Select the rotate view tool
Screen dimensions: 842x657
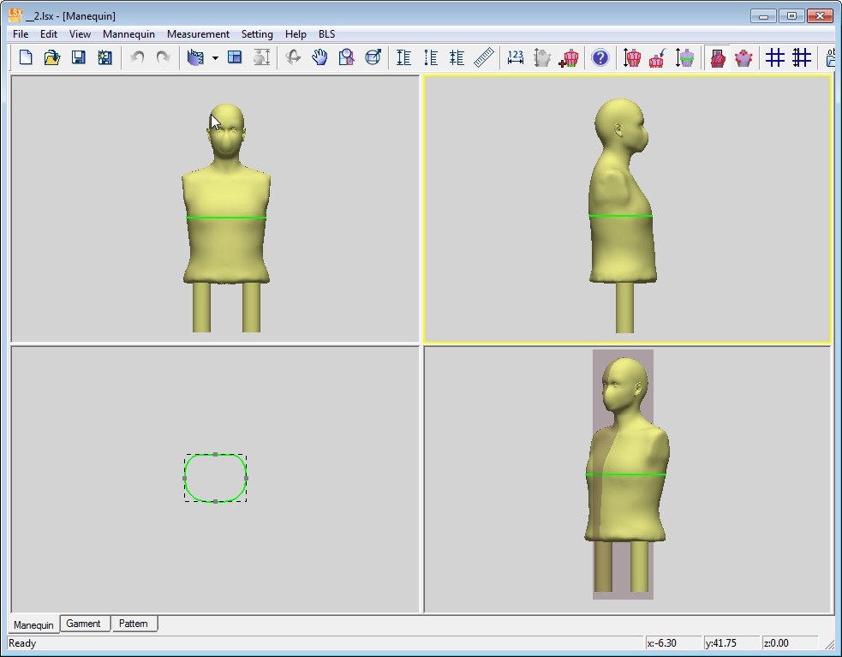click(x=293, y=57)
